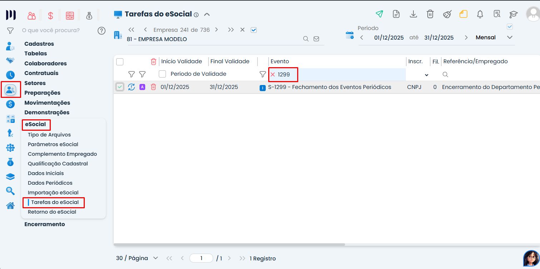Open Parâmetros eSocial submenu item
Screen dimensions: 540x269
tap(53, 144)
